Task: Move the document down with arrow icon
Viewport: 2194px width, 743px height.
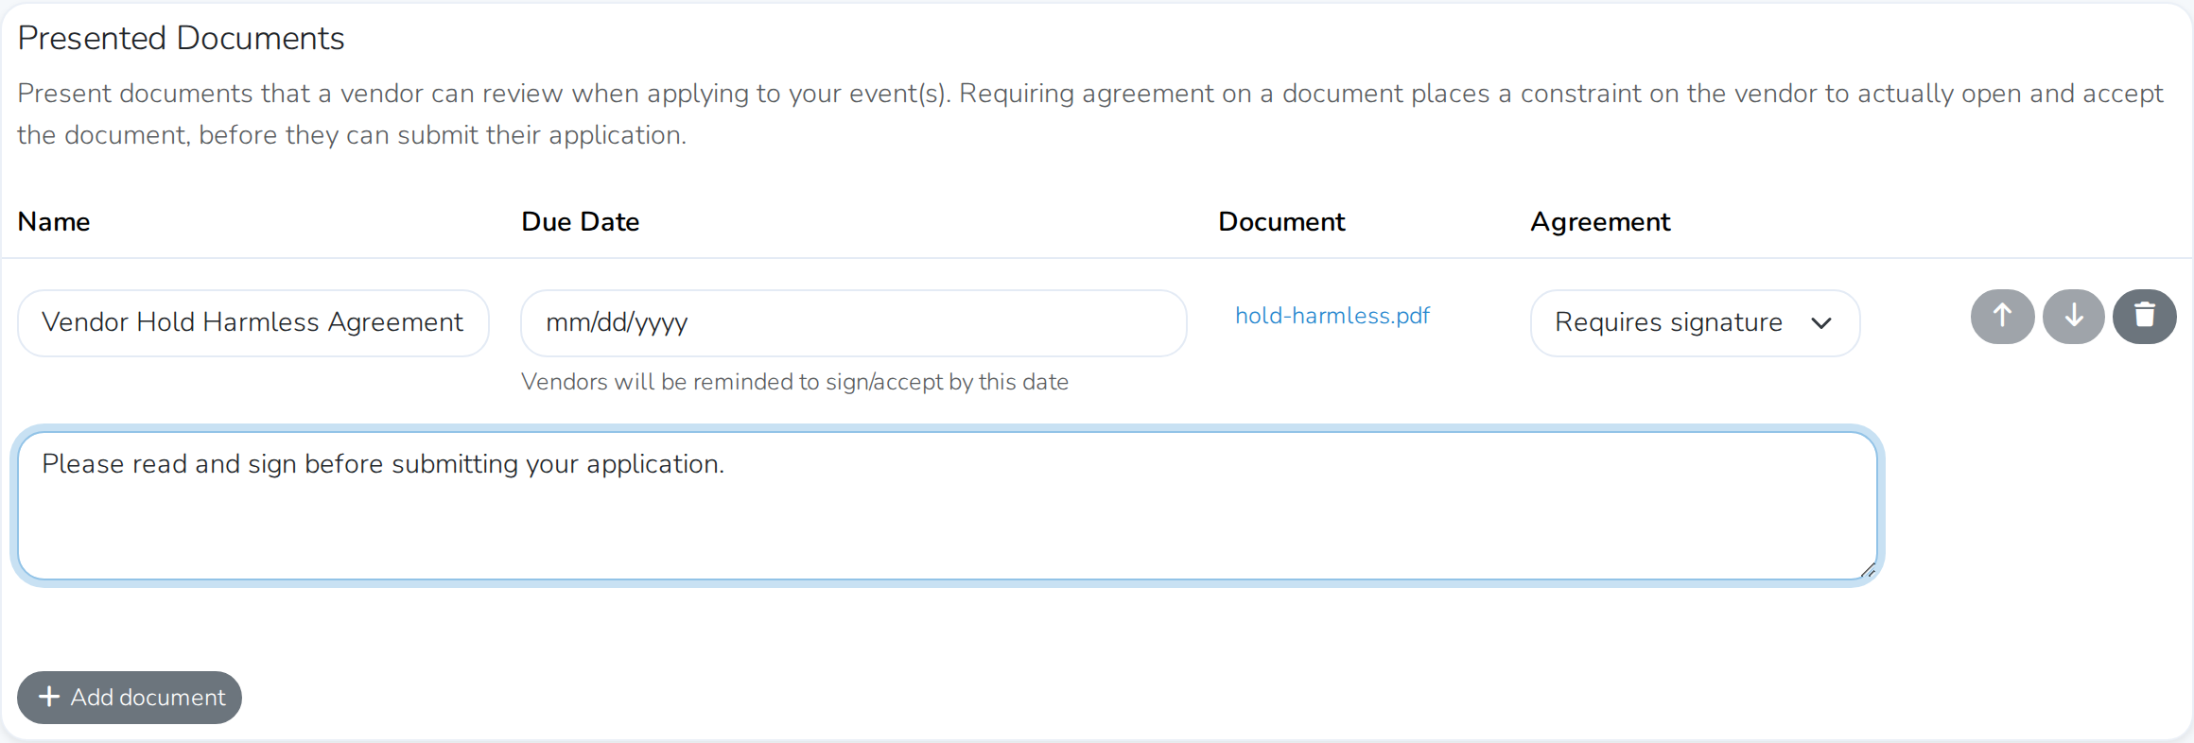Action: (2074, 317)
